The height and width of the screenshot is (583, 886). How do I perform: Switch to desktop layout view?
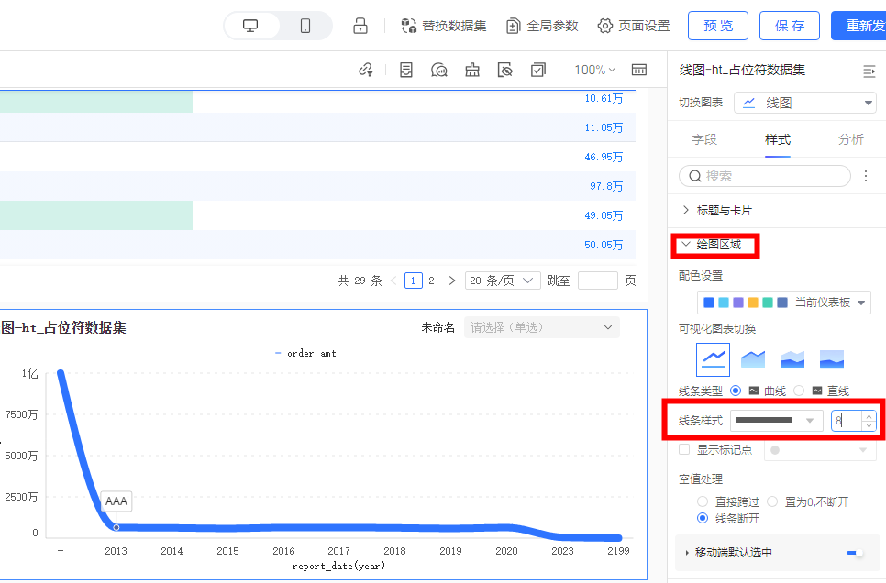pyautogui.click(x=251, y=26)
